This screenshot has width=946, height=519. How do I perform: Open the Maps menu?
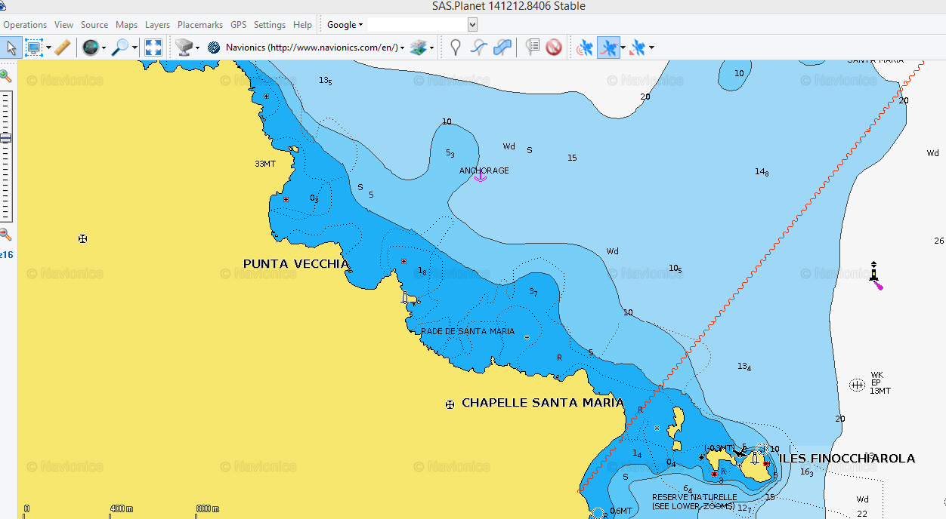point(127,25)
